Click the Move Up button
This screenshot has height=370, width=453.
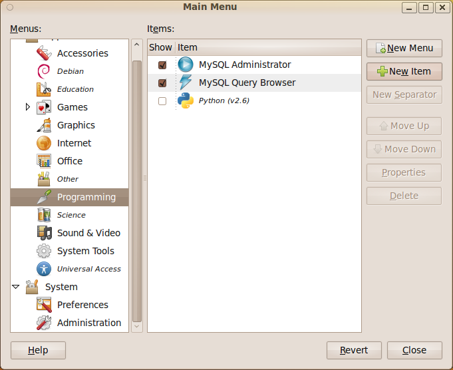(x=404, y=126)
